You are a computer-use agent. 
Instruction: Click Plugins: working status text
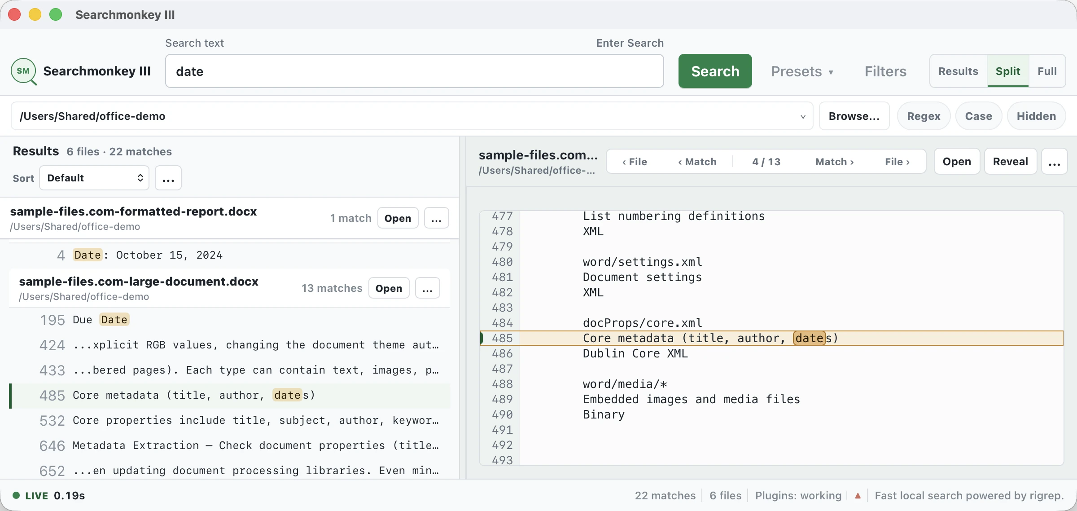(x=798, y=496)
